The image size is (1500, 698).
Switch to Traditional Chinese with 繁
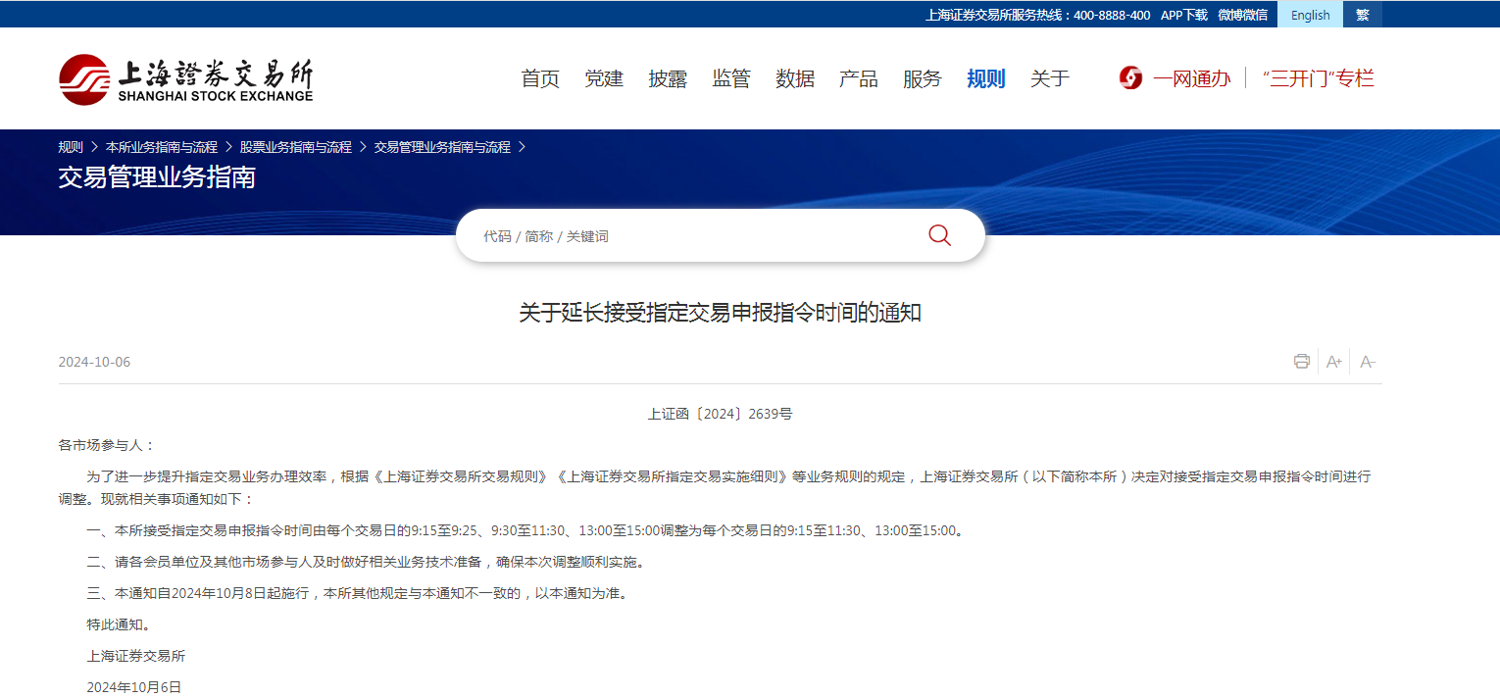[1363, 15]
